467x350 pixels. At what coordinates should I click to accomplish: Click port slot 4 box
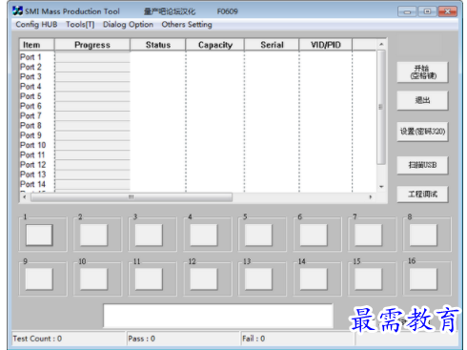pyautogui.click(x=204, y=235)
